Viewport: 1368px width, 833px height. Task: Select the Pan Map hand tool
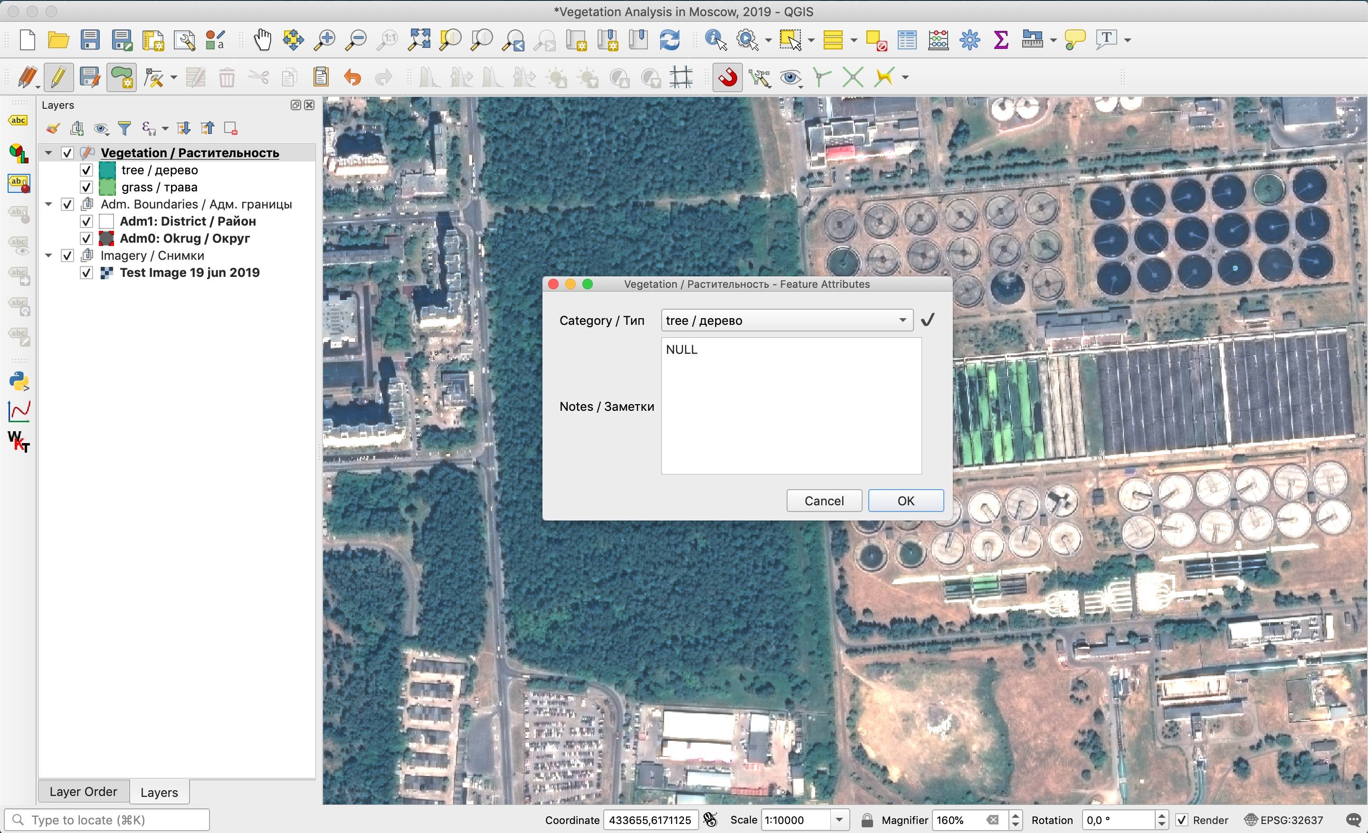click(262, 40)
